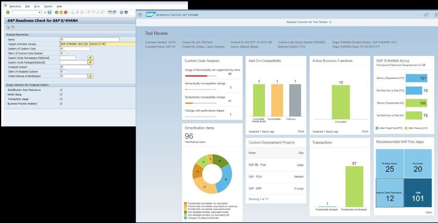Toggle the HANA Sizing checkbox

61,94
